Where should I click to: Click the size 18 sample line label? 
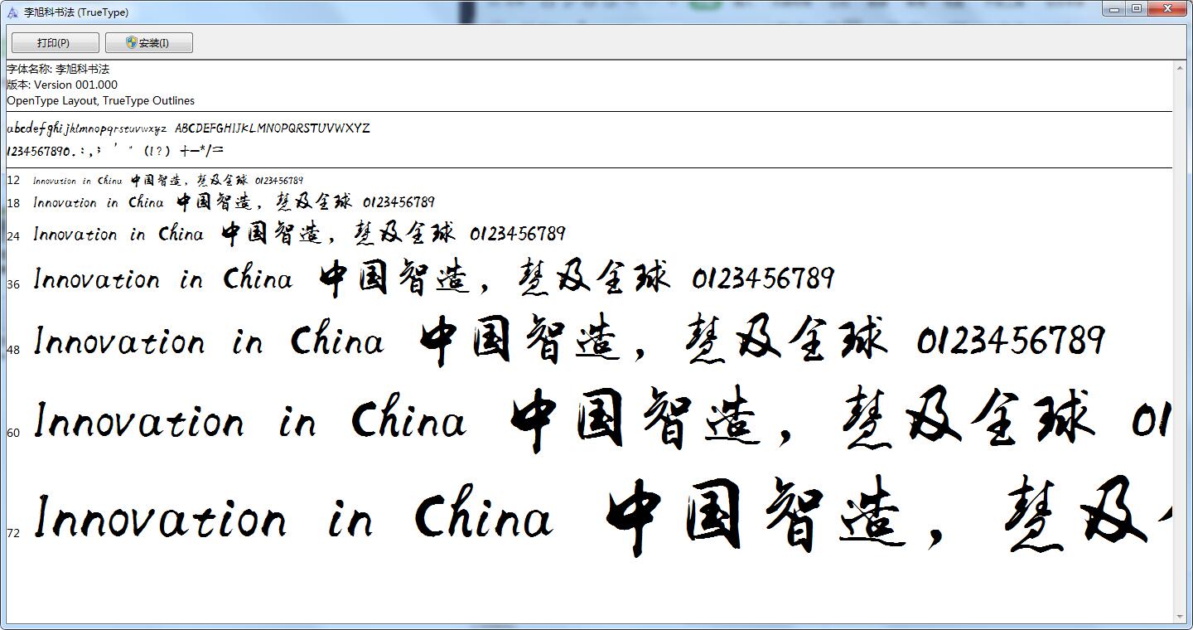[x=13, y=203]
